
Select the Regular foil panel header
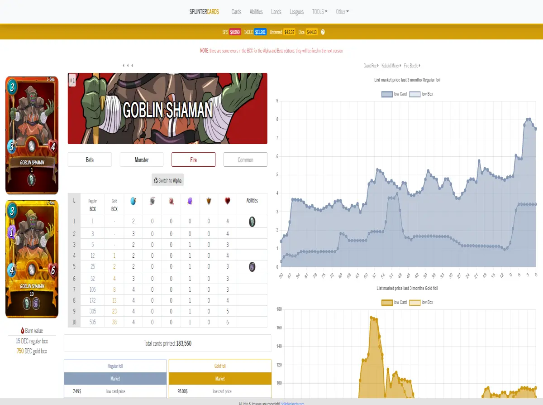tap(115, 366)
